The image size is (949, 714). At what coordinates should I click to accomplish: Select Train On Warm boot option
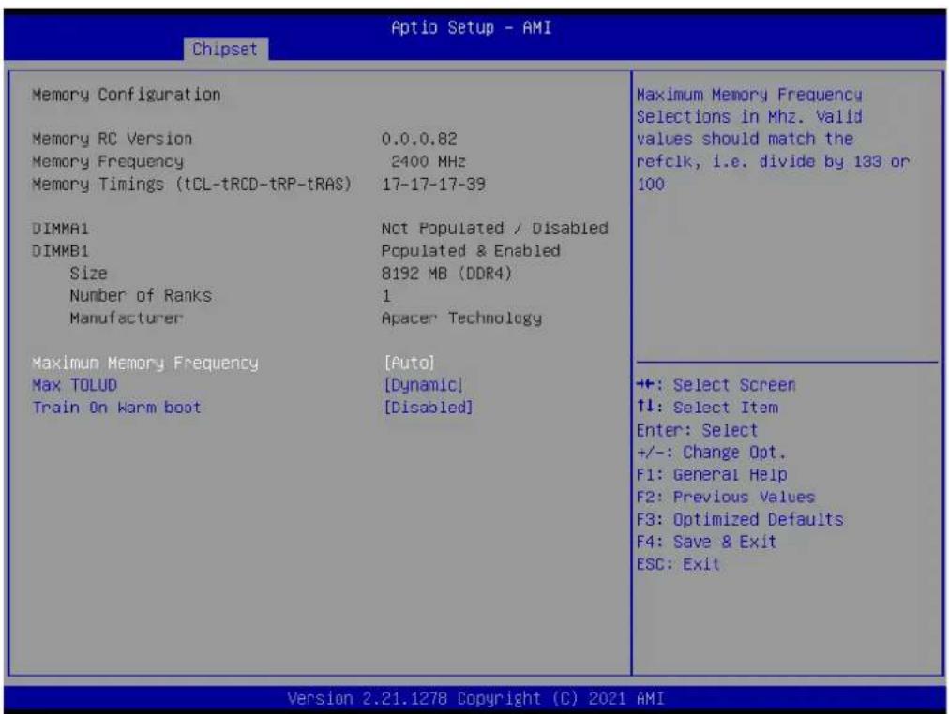click(116, 408)
